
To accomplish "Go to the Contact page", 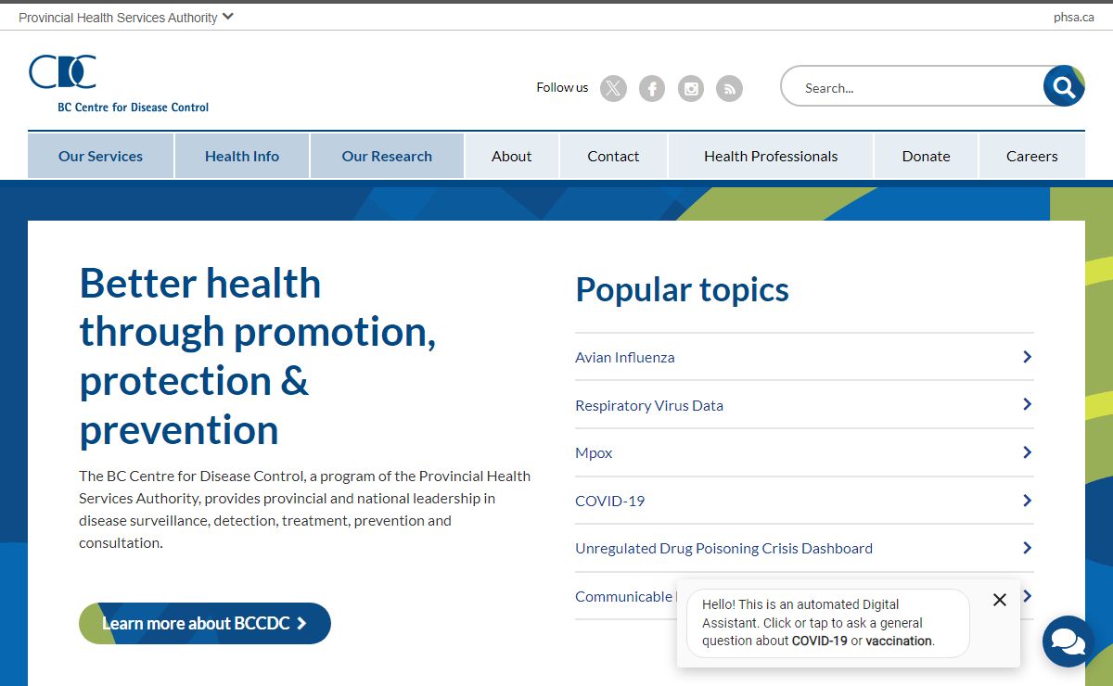I will pos(613,156).
